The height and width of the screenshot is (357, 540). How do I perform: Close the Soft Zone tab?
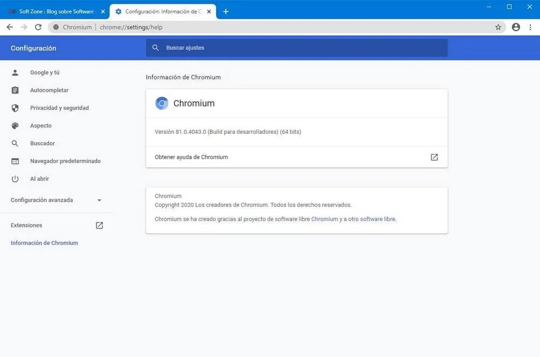(x=103, y=12)
